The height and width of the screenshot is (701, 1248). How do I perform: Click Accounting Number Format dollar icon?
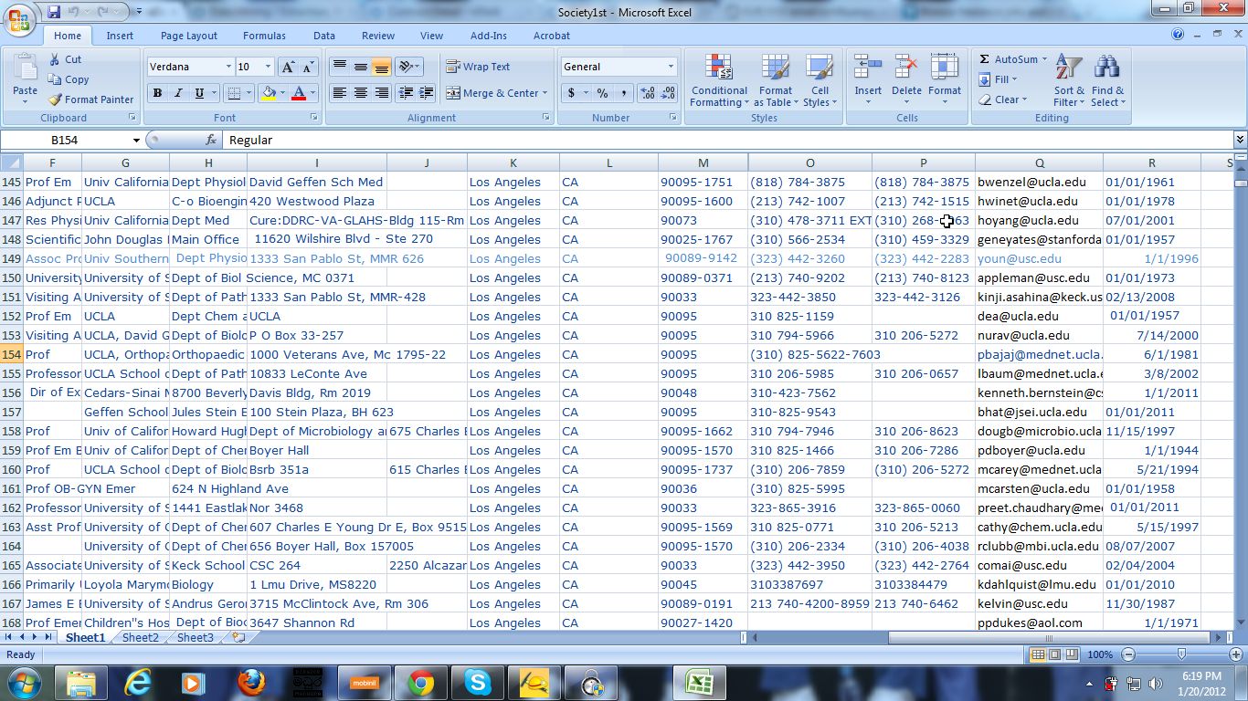coord(572,93)
